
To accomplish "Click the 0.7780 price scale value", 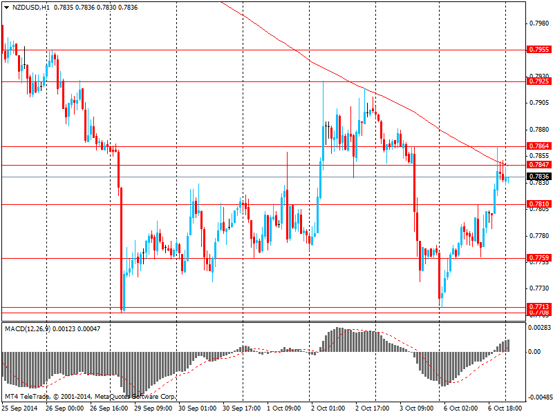I will (539, 235).
